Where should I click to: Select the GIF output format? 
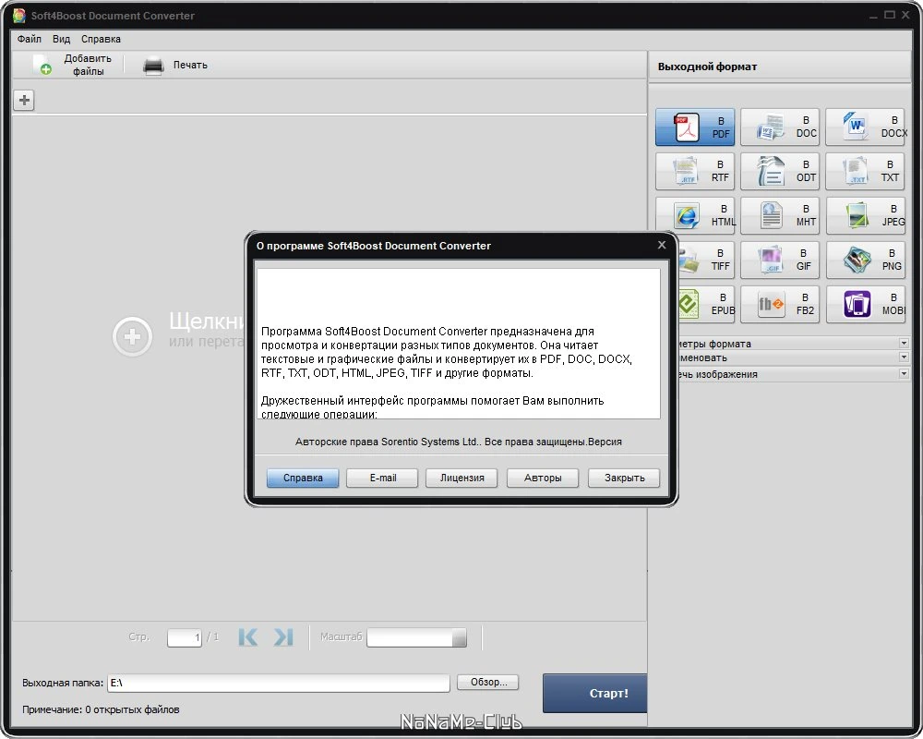click(779, 260)
